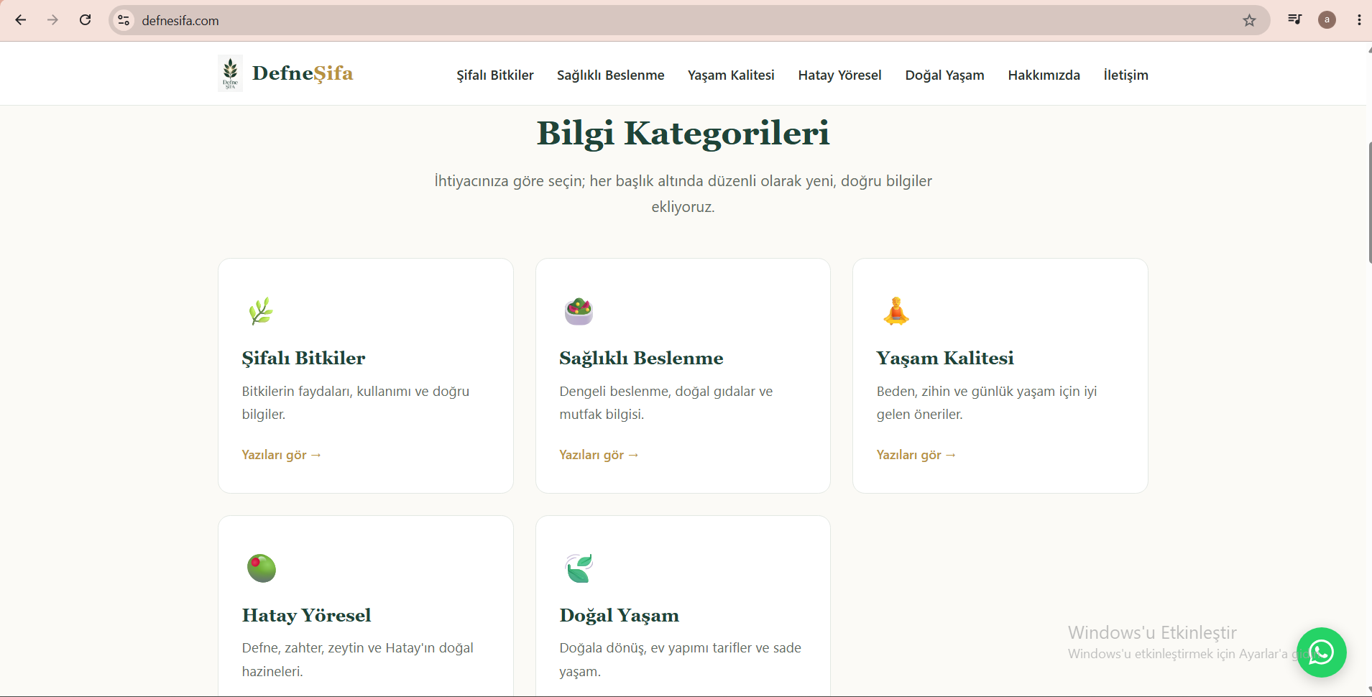1372x697 pixels.
Task: Open Yaşam Kalitesi in the navigation menu
Action: tap(731, 75)
